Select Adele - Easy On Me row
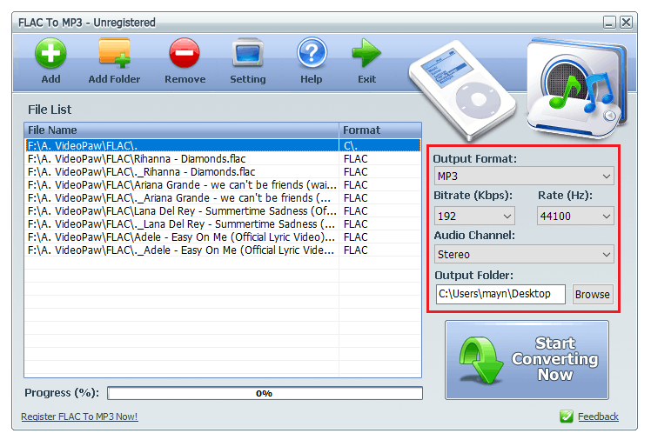 point(223,237)
